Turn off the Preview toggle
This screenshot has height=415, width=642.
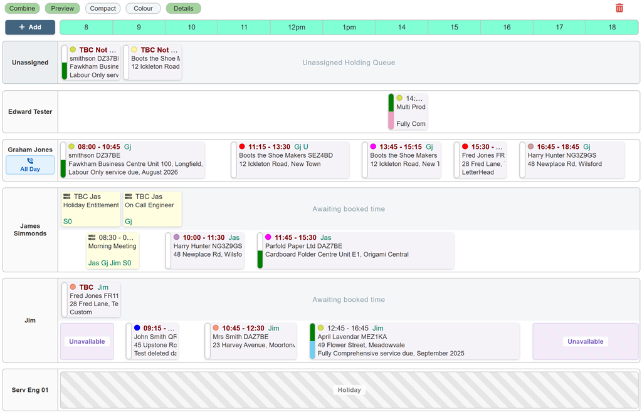pyautogui.click(x=62, y=8)
